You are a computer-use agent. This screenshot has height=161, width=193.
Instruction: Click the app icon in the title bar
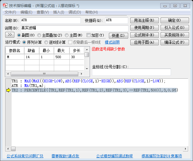click(5, 6)
